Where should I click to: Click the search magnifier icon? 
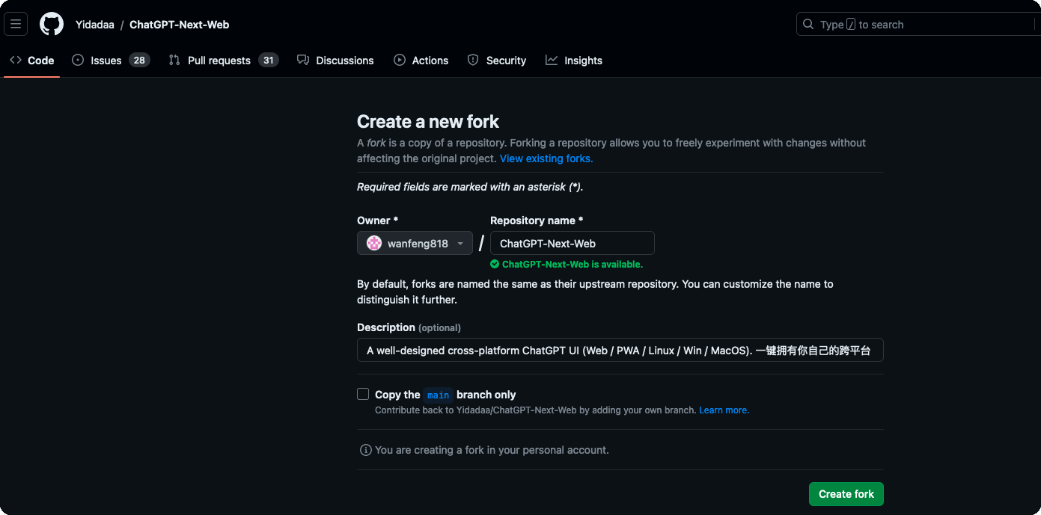[808, 24]
